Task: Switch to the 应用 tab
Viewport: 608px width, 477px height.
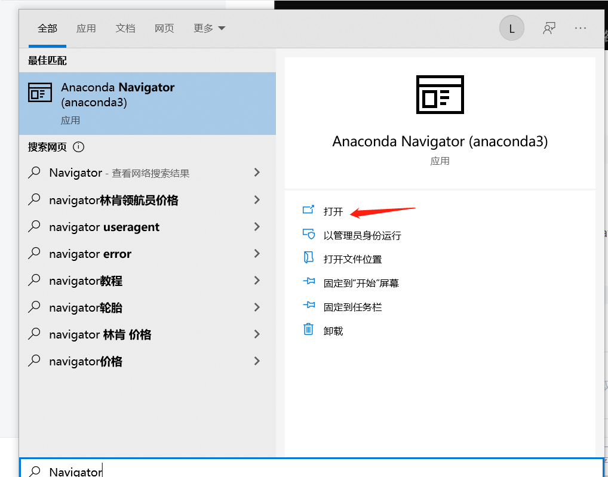Action: (x=86, y=28)
